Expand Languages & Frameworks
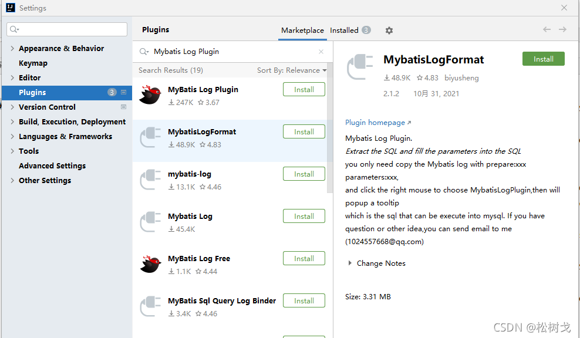 [12, 137]
